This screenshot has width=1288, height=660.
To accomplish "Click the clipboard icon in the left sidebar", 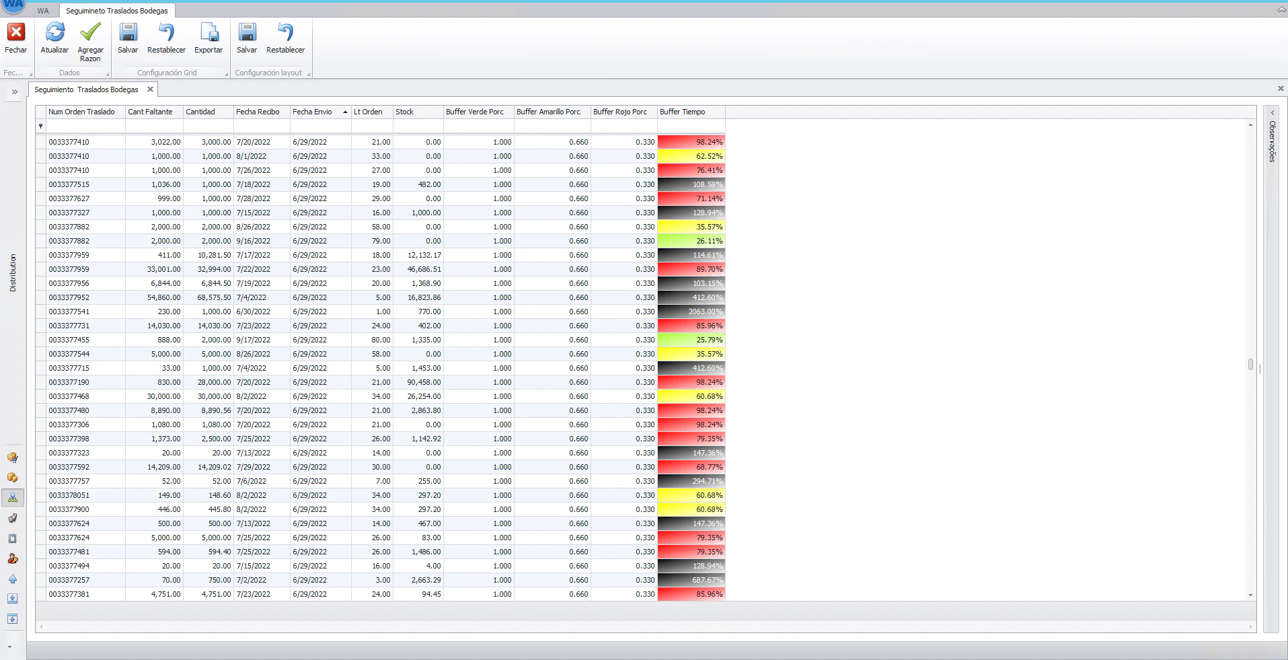I will point(12,538).
